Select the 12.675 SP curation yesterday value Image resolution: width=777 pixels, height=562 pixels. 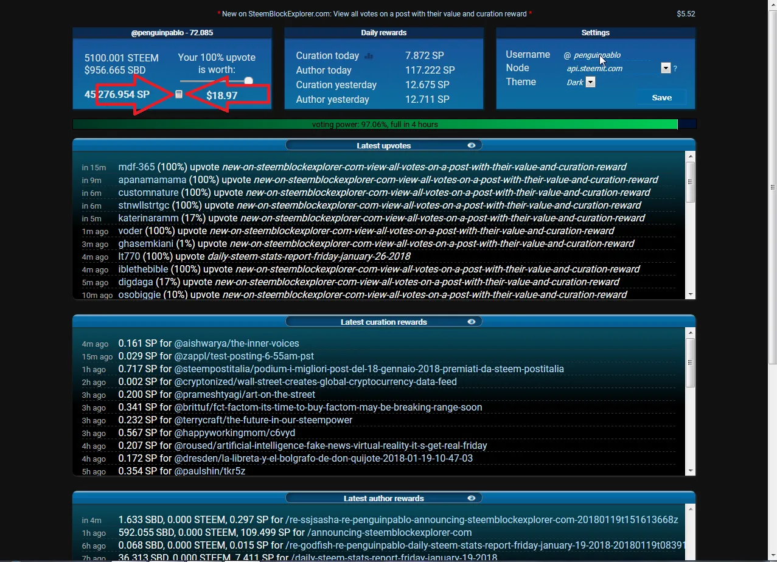(x=428, y=85)
